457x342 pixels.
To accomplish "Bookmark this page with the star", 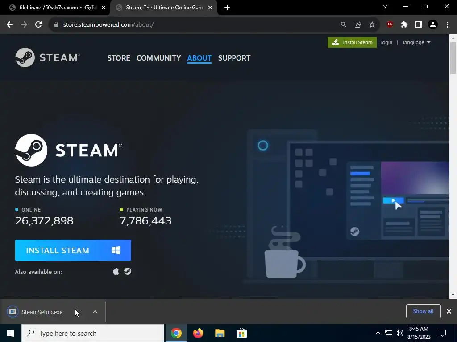I will pyautogui.click(x=372, y=25).
